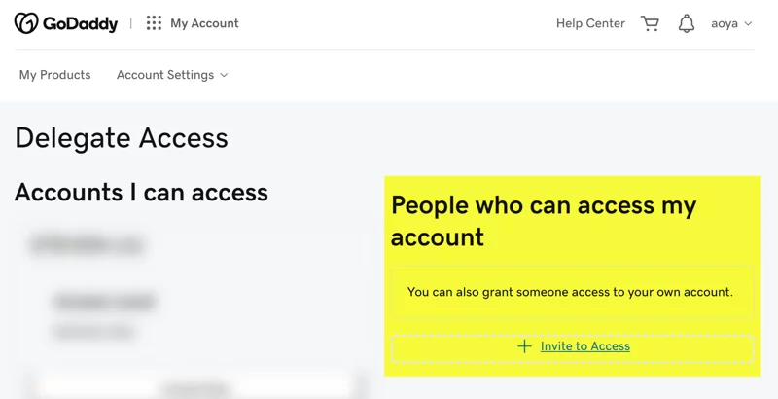Select the My Account label
The height and width of the screenshot is (399, 778).
(x=204, y=23)
